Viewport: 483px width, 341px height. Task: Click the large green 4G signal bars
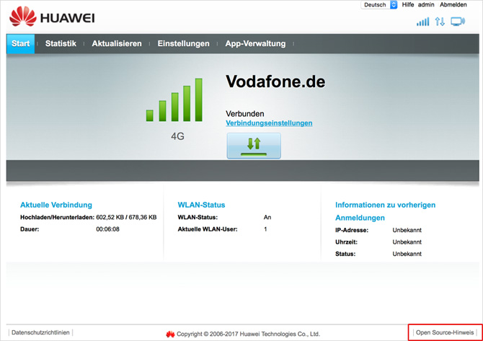174,100
